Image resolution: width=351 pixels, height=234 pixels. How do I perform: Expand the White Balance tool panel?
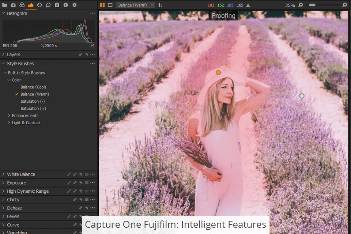click(x=3, y=174)
